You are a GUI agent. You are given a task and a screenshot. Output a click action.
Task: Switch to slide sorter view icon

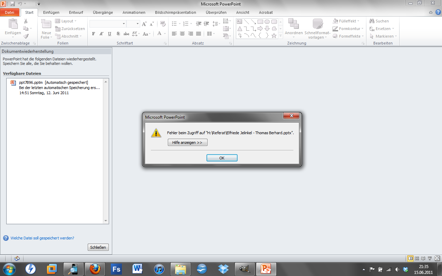(x=417, y=258)
